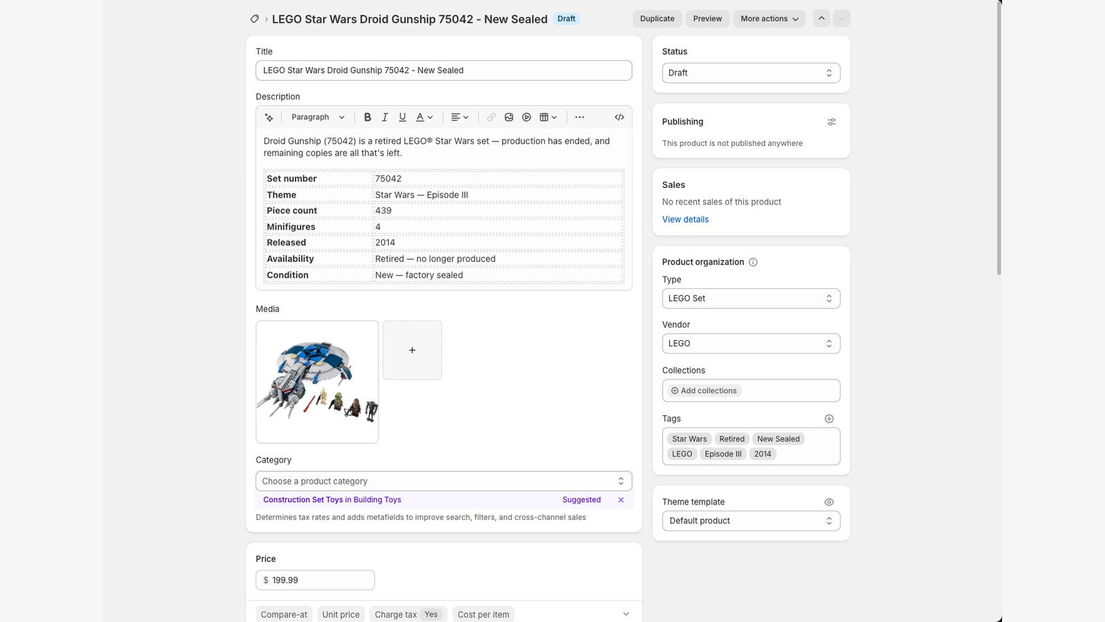Select the Droid Gunship media thumbnail
1105x622 pixels.
(317, 382)
